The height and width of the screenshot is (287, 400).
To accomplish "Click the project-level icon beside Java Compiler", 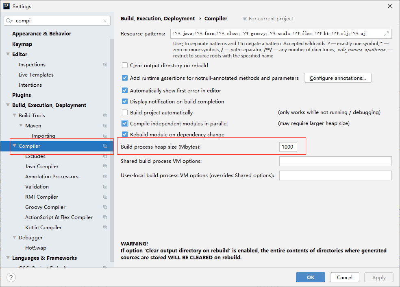I will 105,167.
